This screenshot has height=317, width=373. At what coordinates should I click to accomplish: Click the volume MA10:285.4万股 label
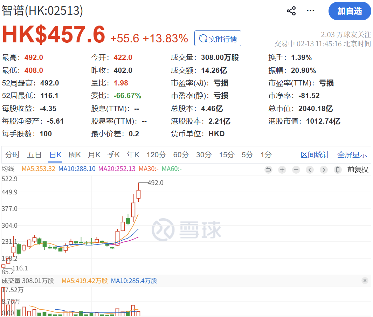click(134, 281)
